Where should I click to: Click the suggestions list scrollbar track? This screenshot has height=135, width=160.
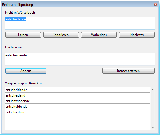click(x=153, y=109)
